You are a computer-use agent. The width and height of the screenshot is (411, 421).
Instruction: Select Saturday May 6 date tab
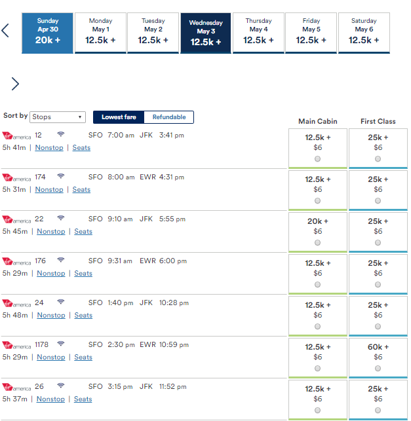pyautogui.click(x=364, y=33)
